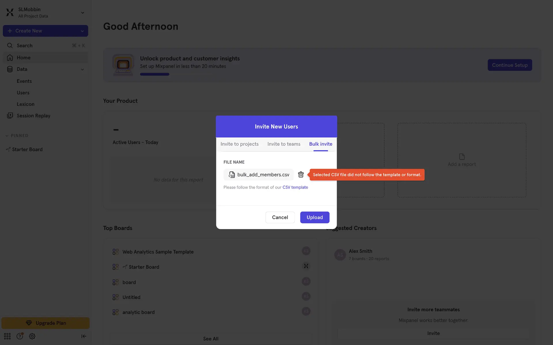This screenshot has height=345, width=553.
Task: Click the bulk_add_members.csv file field
Action: coord(263,175)
